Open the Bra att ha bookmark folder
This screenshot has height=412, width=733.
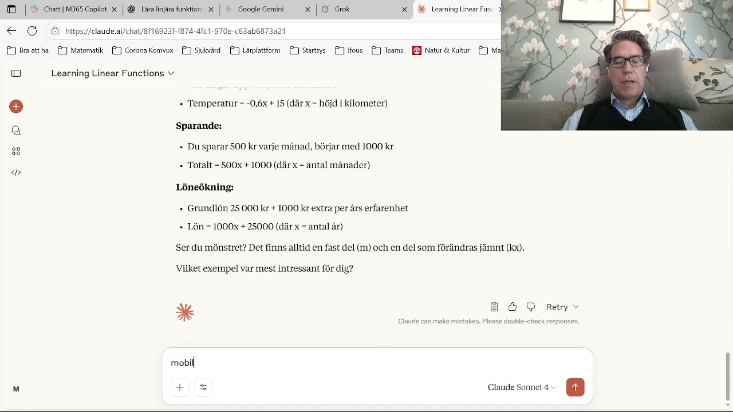[27, 50]
